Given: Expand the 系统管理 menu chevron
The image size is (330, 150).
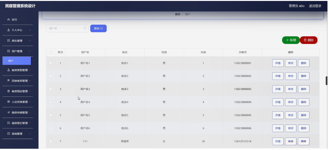Looking at the screenshot, I should (30, 134).
